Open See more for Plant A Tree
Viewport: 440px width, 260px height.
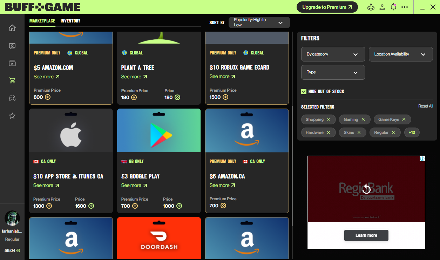tap(134, 77)
